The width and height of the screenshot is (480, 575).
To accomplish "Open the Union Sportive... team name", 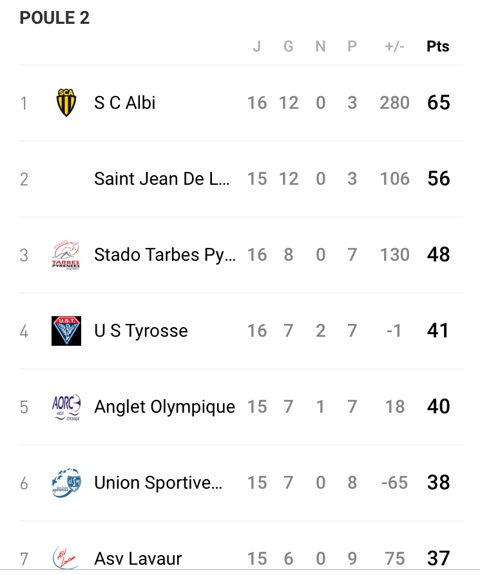I will click(158, 483).
